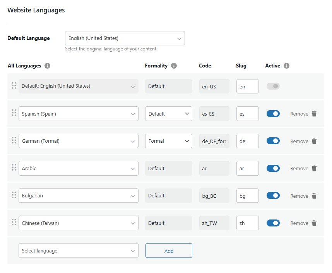Click the trash icon for Chinese (Taiwan)
The height and width of the screenshot is (273, 332).
[x=314, y=223]
